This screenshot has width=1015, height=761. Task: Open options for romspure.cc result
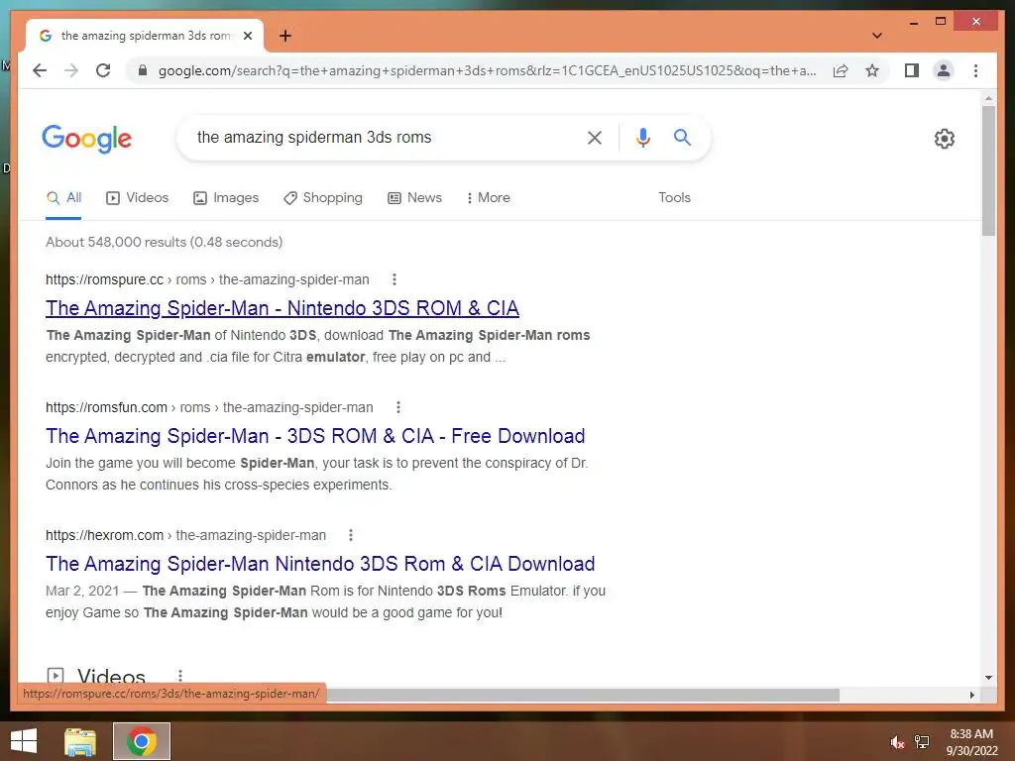pos(395,279)
